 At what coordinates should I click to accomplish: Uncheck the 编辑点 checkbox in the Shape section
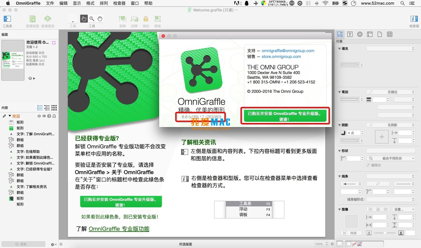[x=368, y=164]
